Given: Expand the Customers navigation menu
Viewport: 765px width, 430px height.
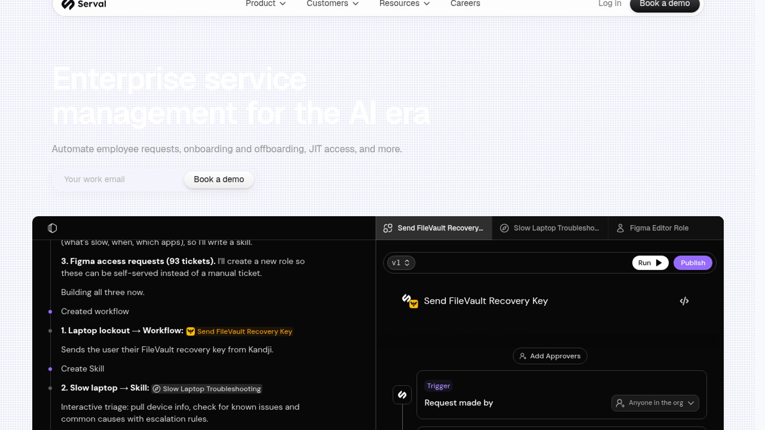Looking at the screenshot, I should click(x=332, y=4).
